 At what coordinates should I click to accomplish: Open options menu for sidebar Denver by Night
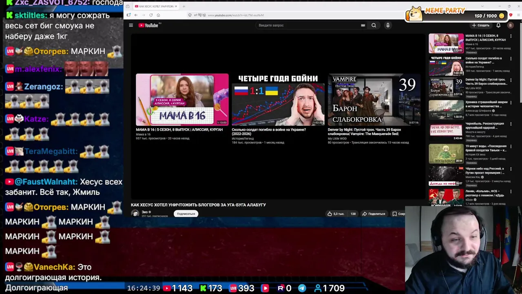511,80
